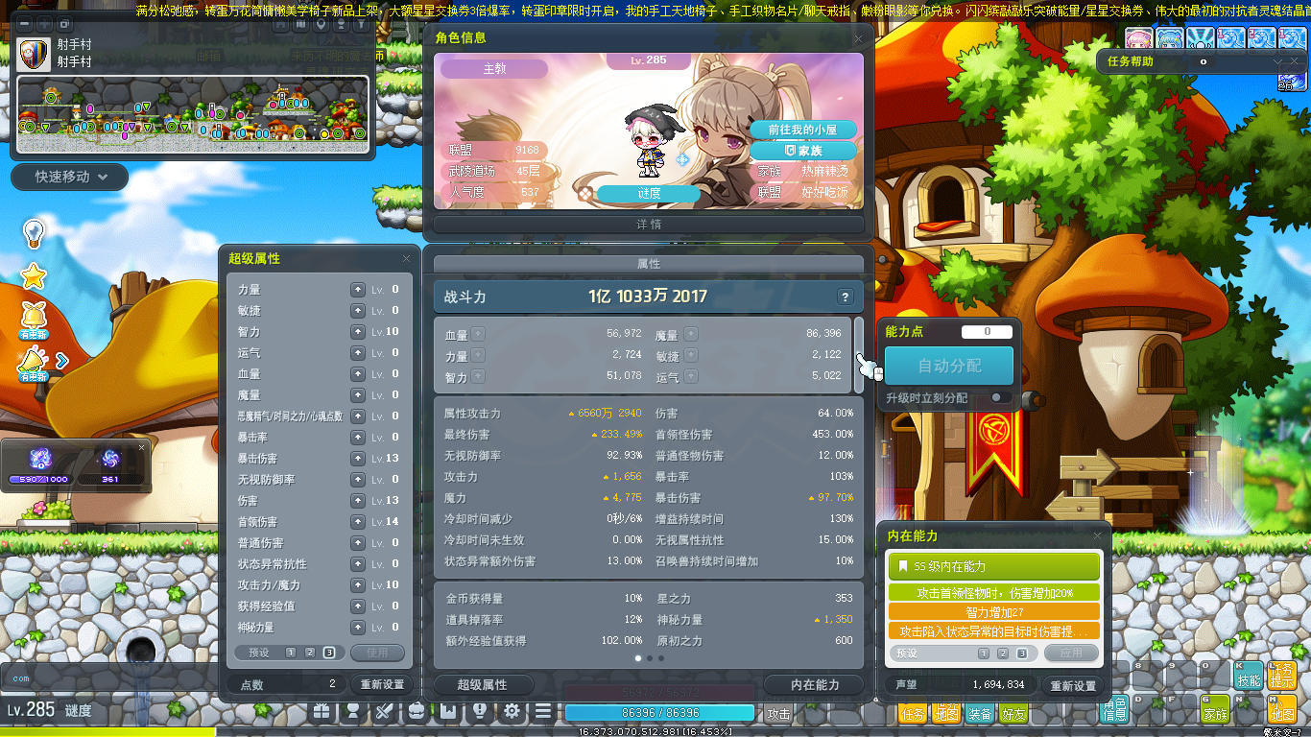Open the 技能 skill shortcut icon
The width and height of the screenshot is (1311, 737).
click(1249, 676)
